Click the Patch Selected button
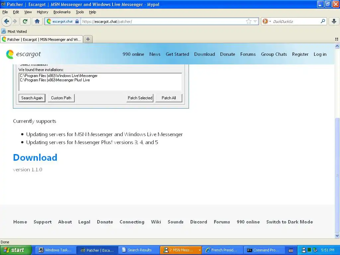Image resolution: width=340 pixels, height=255 pixels. (140, 98)
